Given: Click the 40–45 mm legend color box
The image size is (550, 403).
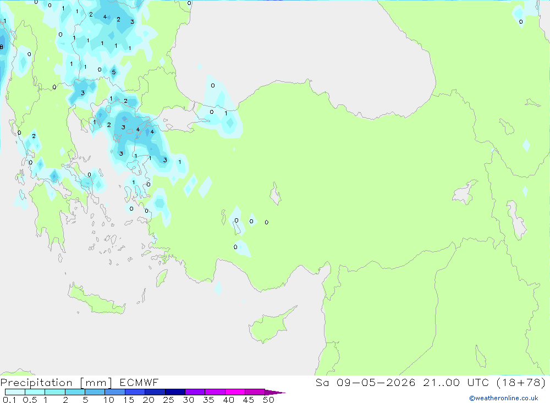Looking at the screenshot, I should (235, 392).
